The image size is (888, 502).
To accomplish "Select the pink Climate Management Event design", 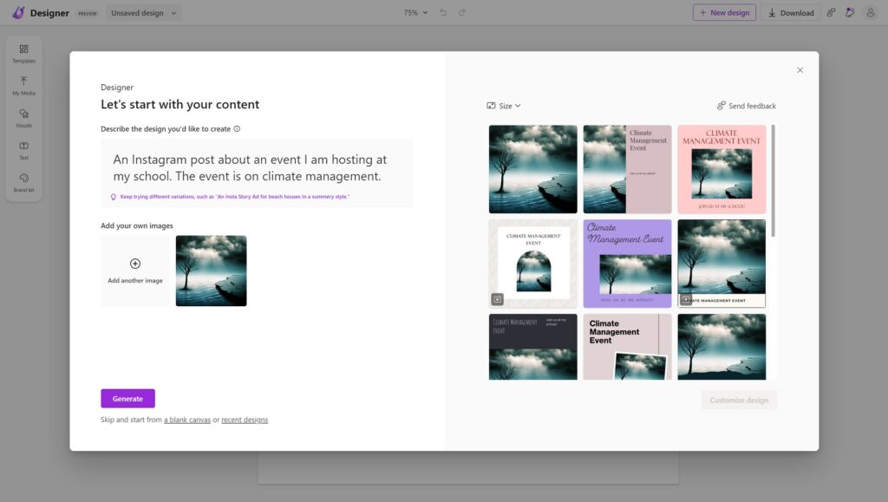I will [721, 166].
